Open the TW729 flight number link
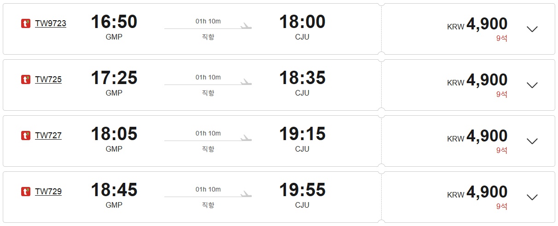The image size is (558, 226). pos(48,192)
